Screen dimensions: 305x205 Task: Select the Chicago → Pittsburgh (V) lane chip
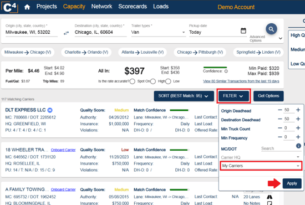(200, 52)
